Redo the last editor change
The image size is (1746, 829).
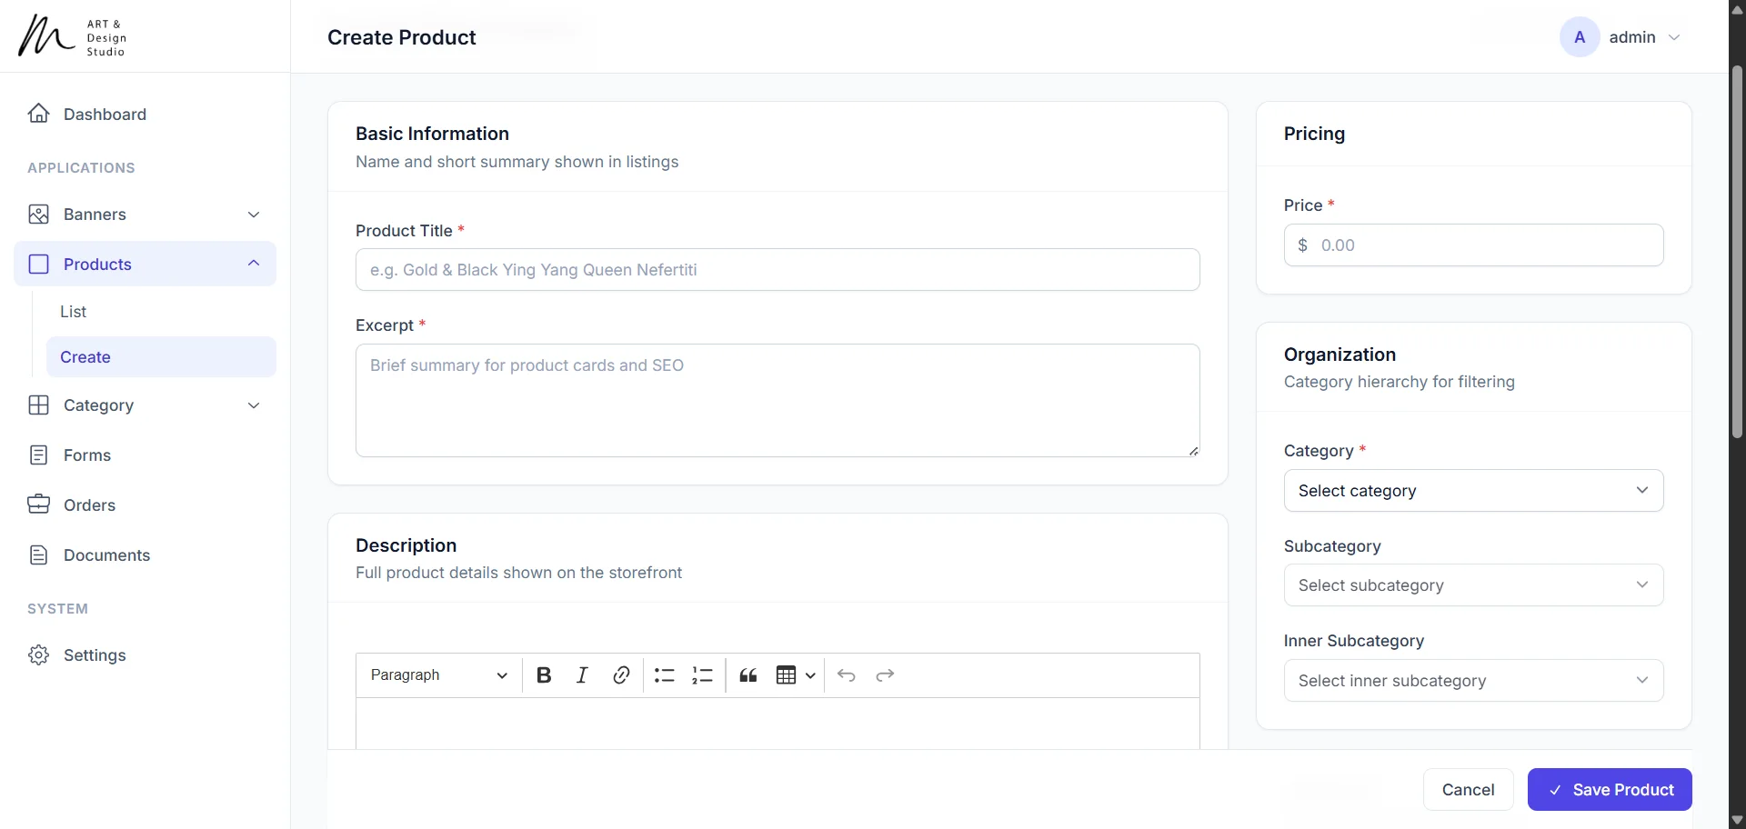click(885, 675)
